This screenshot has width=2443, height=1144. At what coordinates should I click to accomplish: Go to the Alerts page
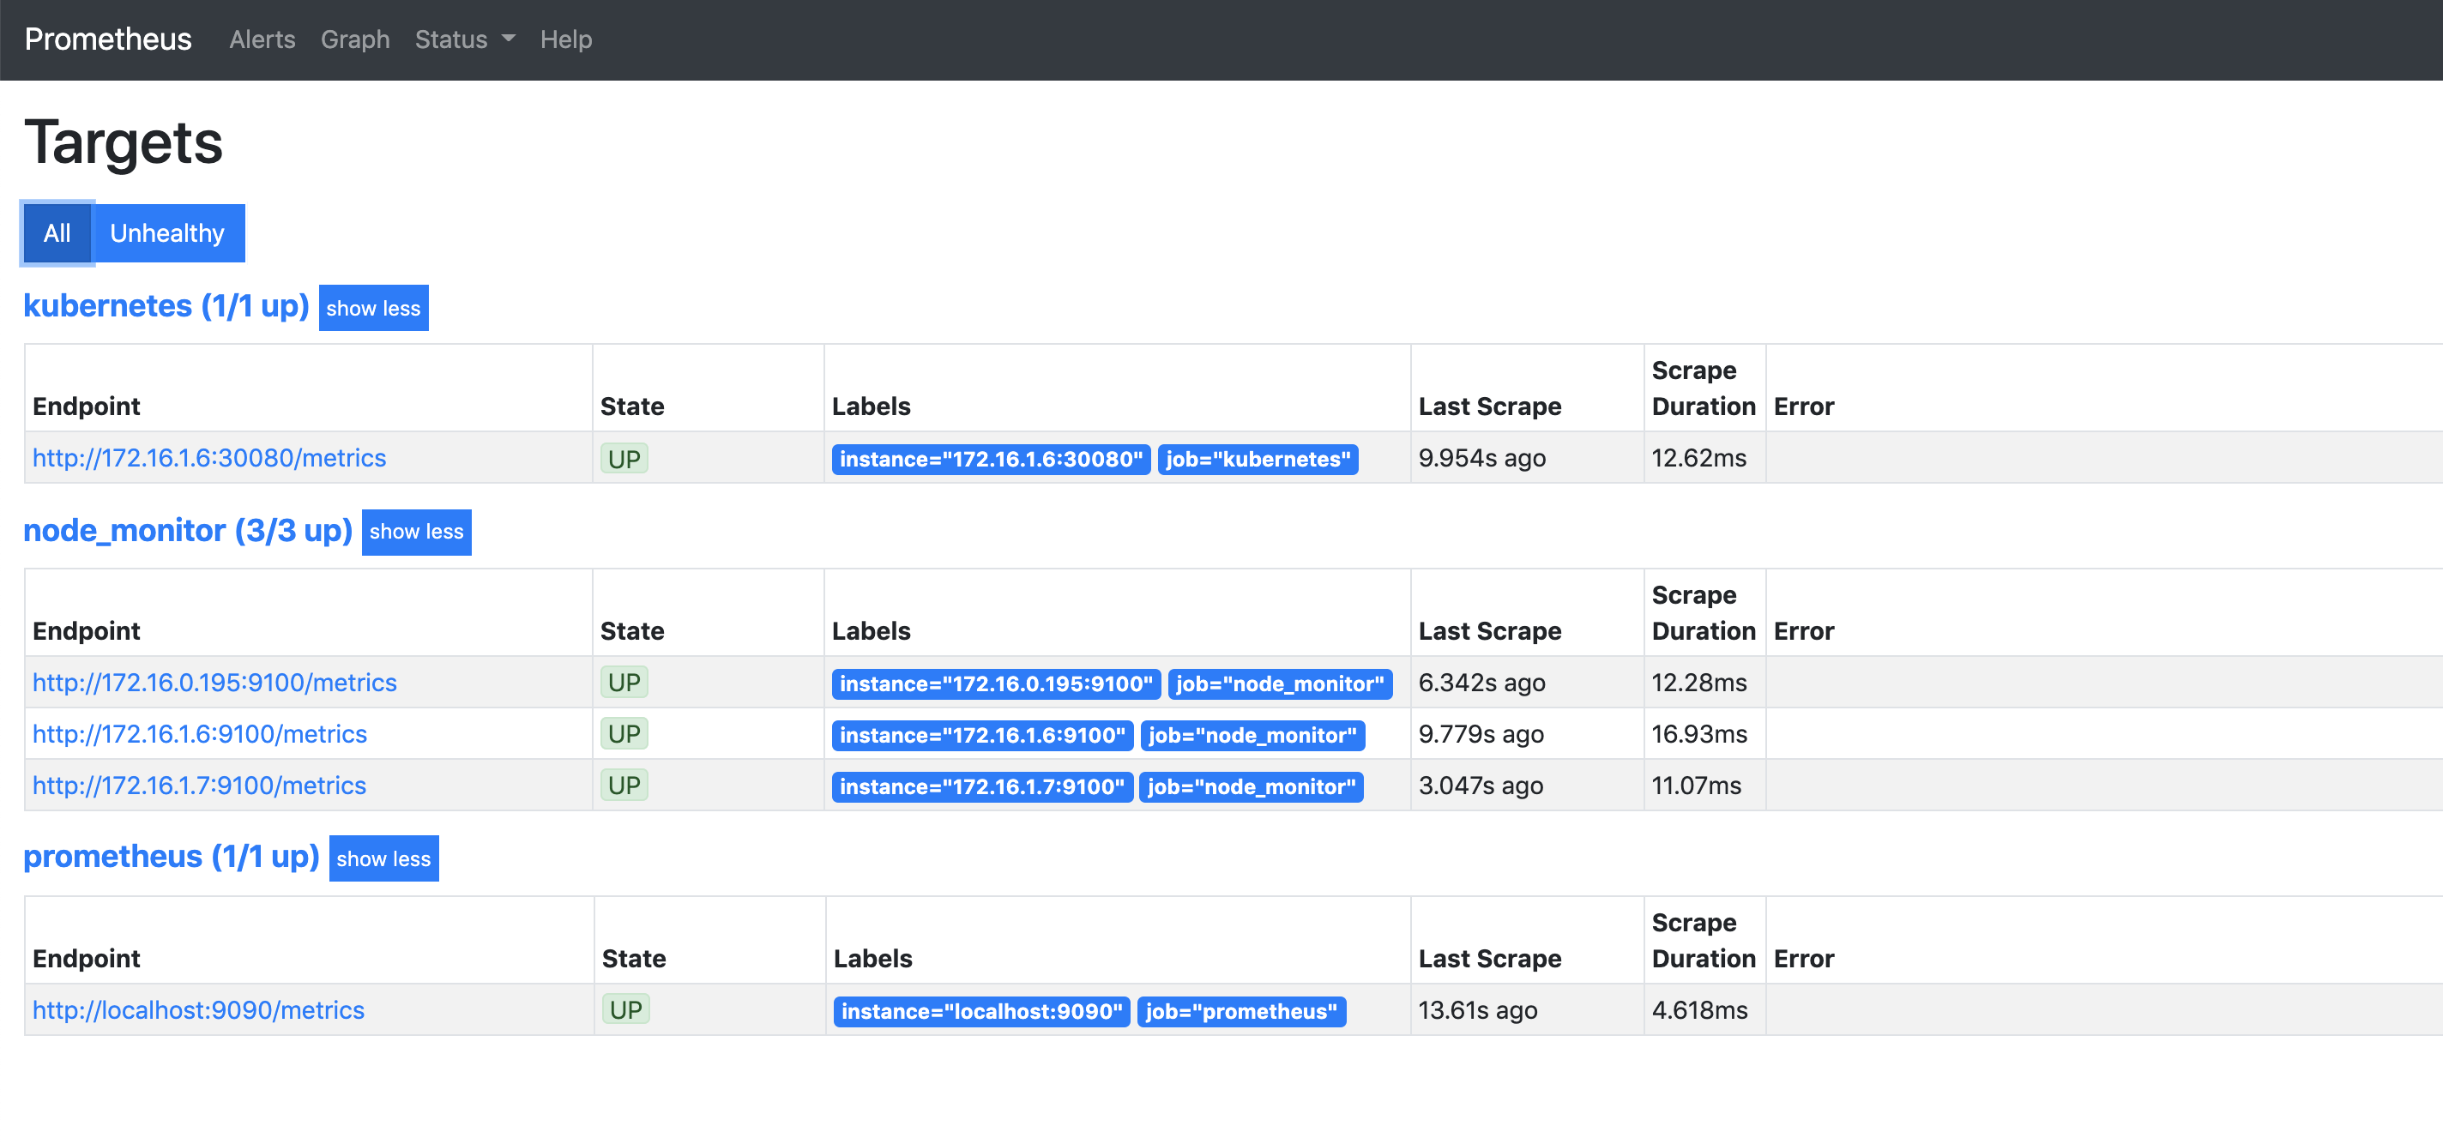pos(262,39)
